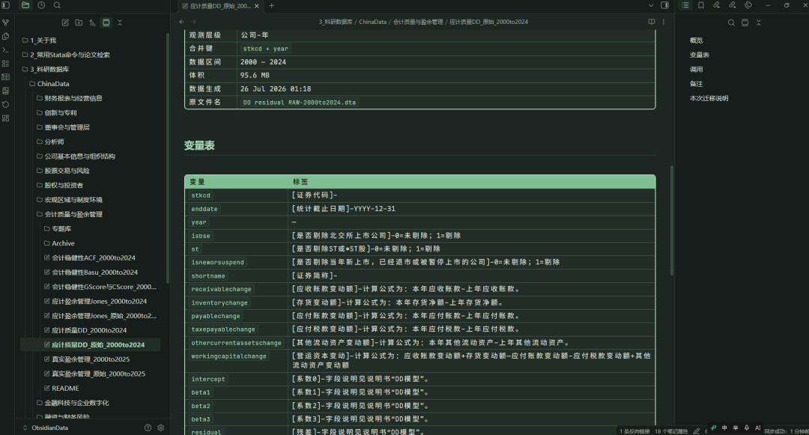Click the image ribbon icon
Screen dimensions: 809x435
(6, 91)
